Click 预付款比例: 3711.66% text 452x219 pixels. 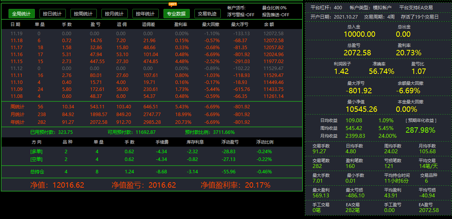tap(210, 133)
